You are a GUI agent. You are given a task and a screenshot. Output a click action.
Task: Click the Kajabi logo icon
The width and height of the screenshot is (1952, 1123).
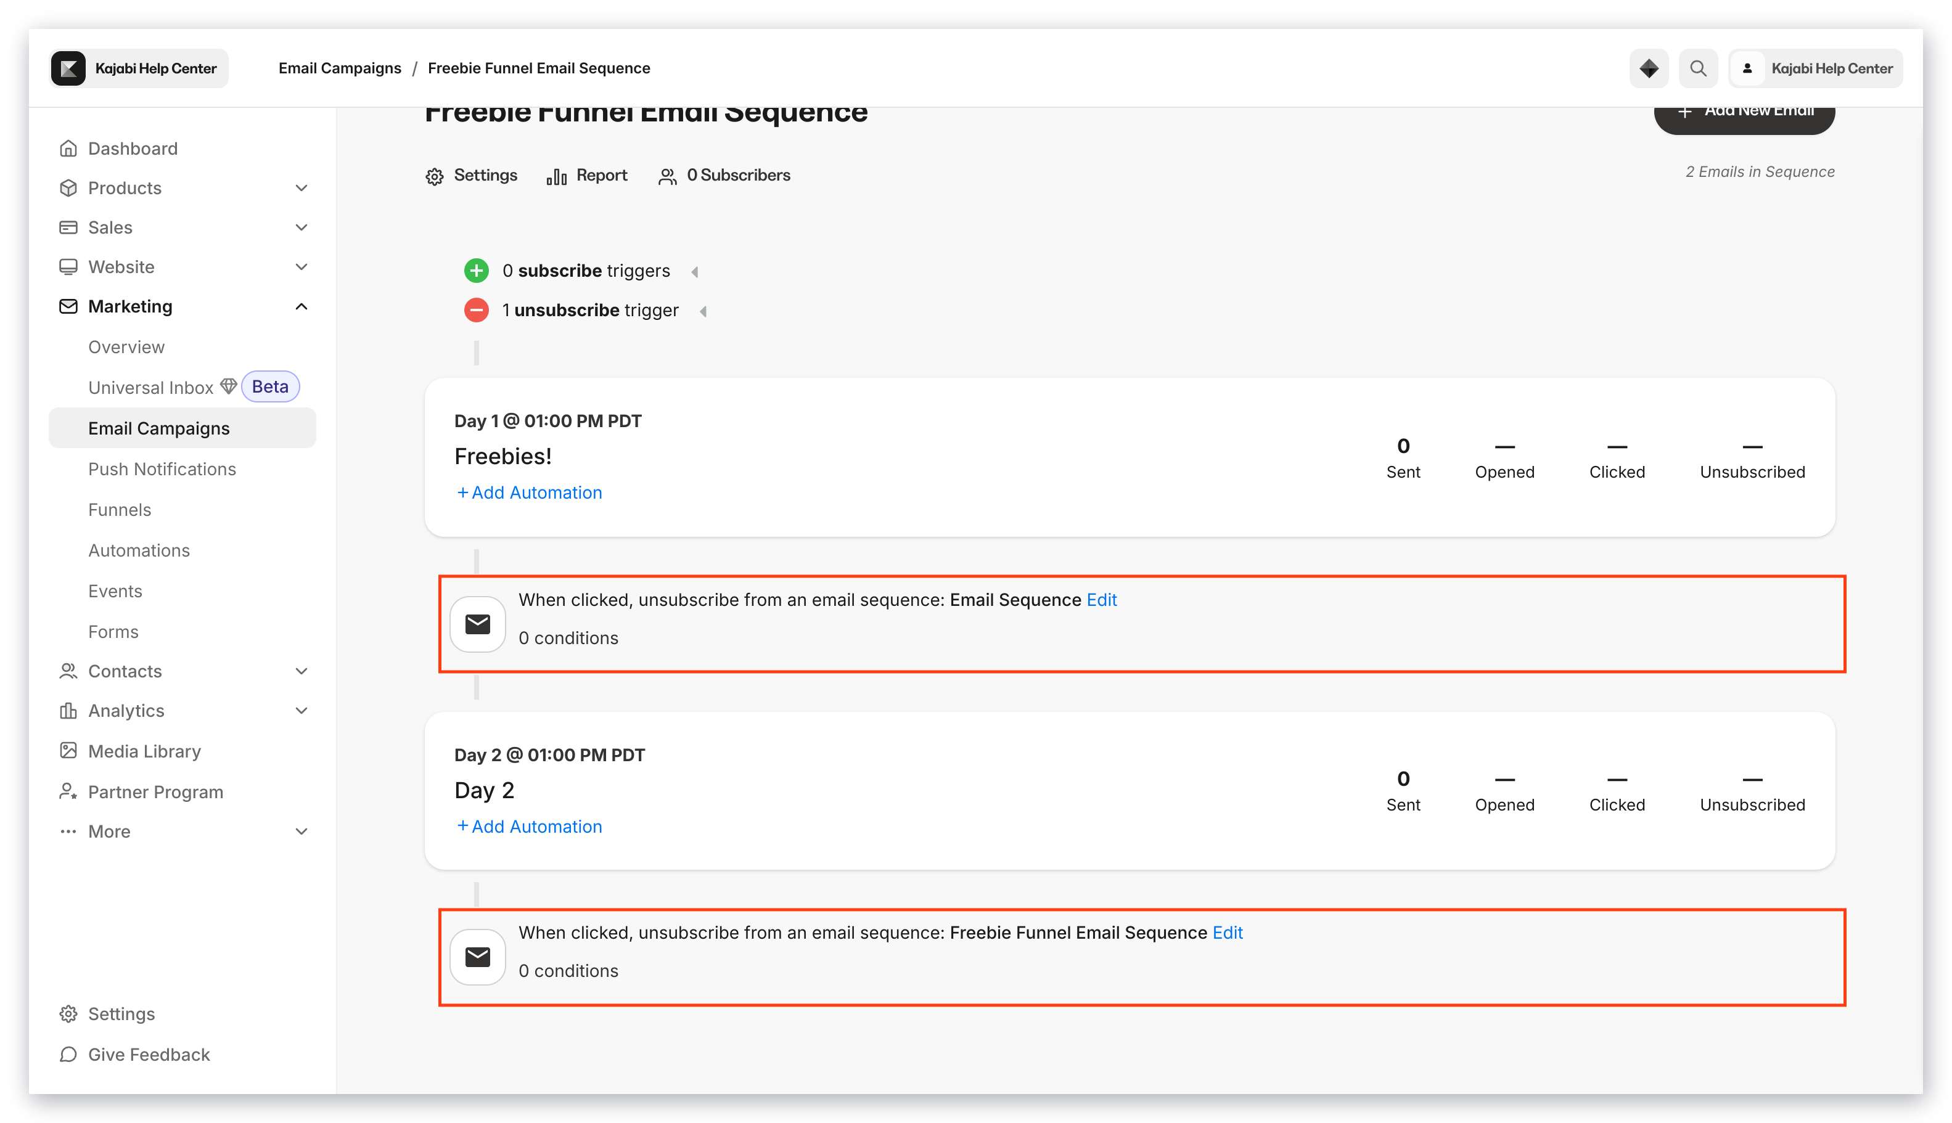pyautogui.click(x=68, y=68)
